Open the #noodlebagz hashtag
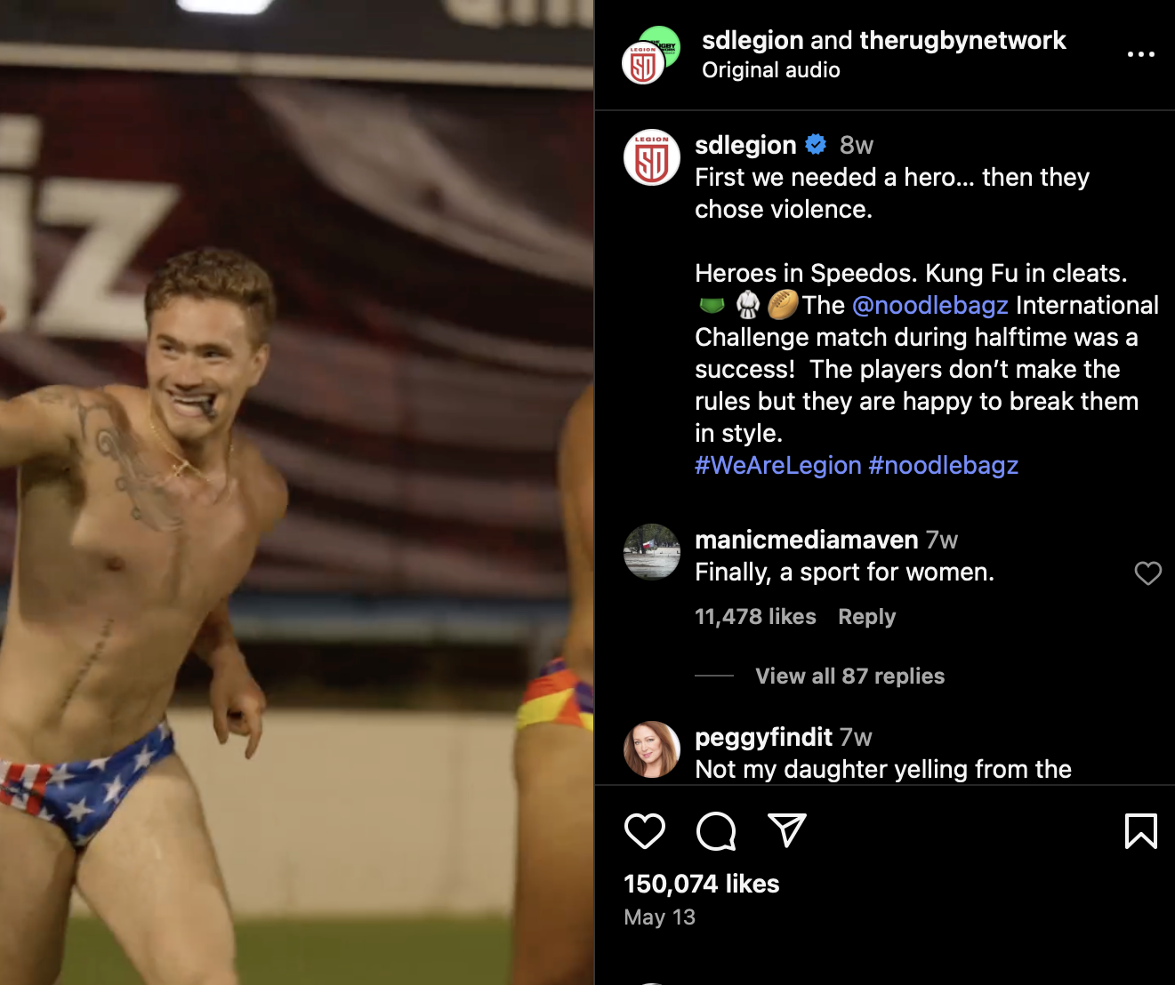 coord(943,465)
